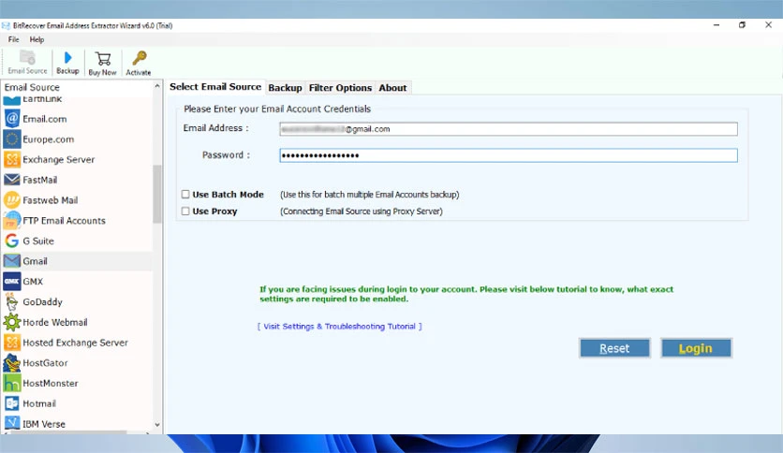Open the File menu
The width and height of the screenshot is (783, 453).
point(13,39)
